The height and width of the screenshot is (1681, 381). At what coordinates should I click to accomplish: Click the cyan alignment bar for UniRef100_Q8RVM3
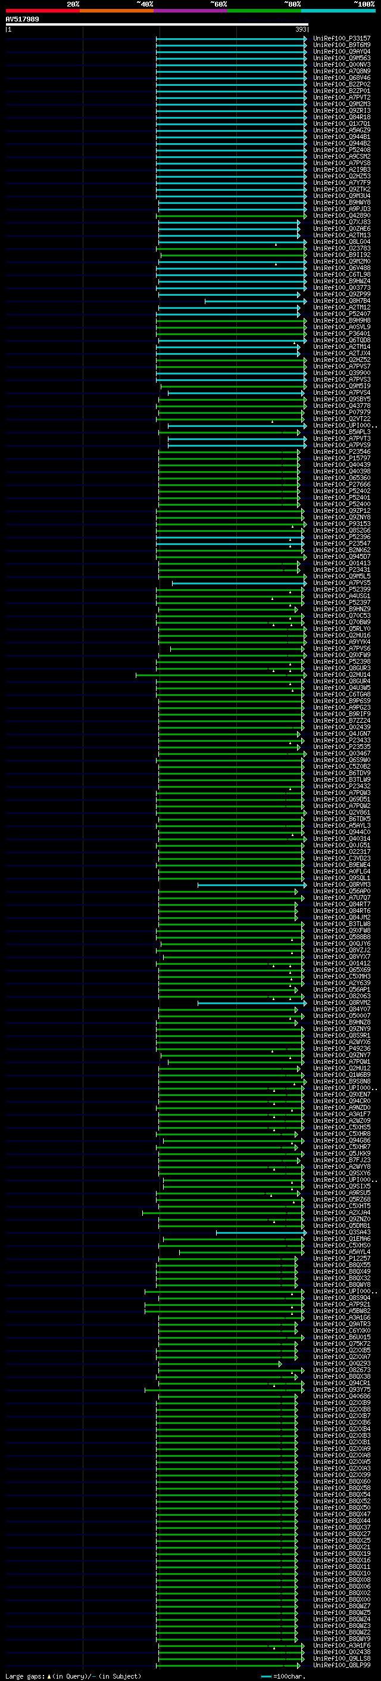point(252,886)
